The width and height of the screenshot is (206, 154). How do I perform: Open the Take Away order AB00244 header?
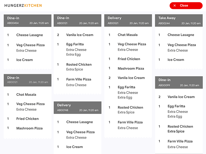pyautogui.click(x=179, y=20)
